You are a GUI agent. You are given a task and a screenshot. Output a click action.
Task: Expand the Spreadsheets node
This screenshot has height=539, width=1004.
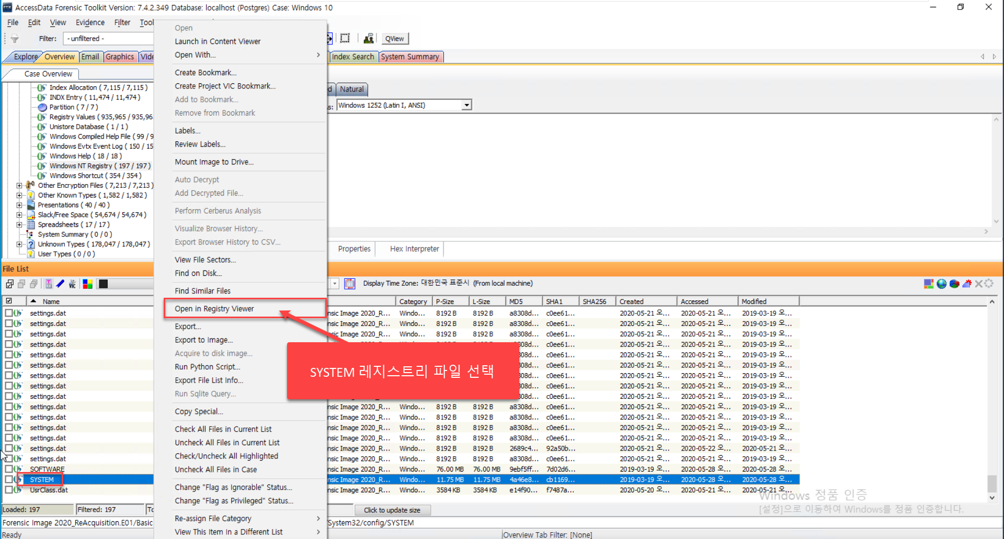tap(19, 224)
